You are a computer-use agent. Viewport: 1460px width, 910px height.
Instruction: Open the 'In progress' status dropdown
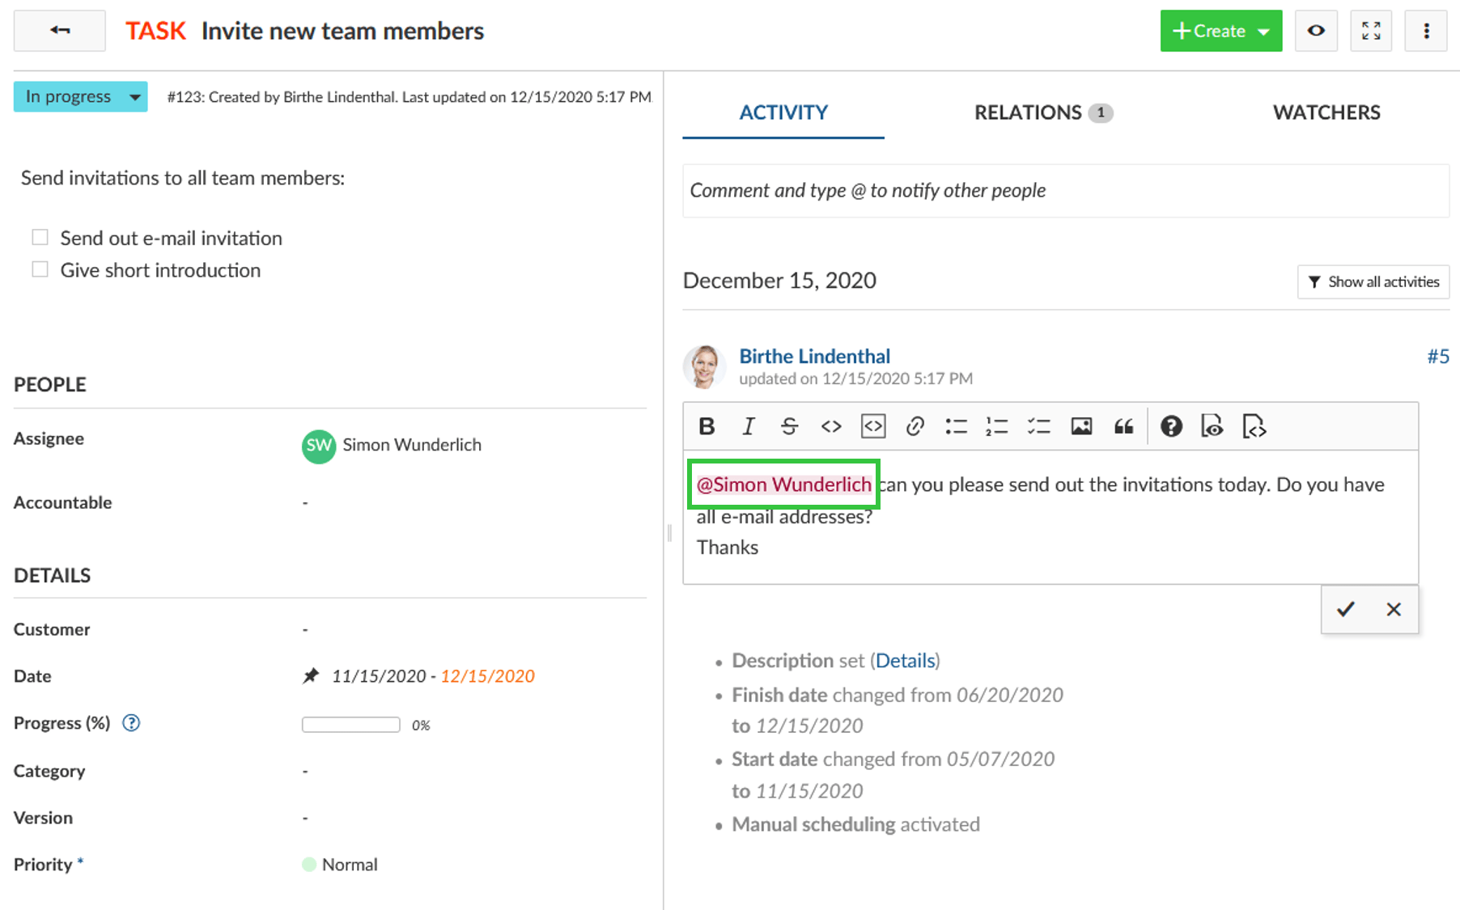[80, 97]
